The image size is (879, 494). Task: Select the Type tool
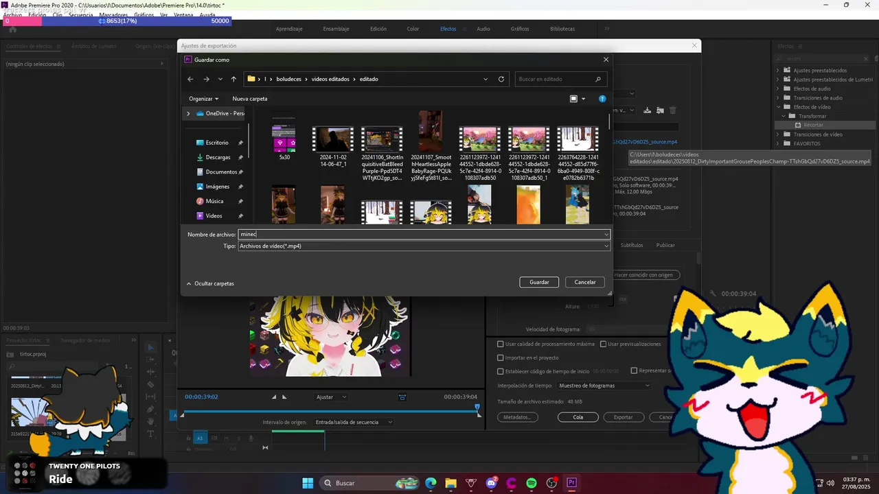[150, 434]
